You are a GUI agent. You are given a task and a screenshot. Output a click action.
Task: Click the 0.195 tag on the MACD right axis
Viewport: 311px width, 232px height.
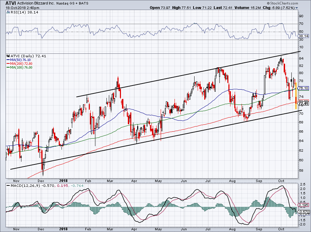click(x=304, y=205)
